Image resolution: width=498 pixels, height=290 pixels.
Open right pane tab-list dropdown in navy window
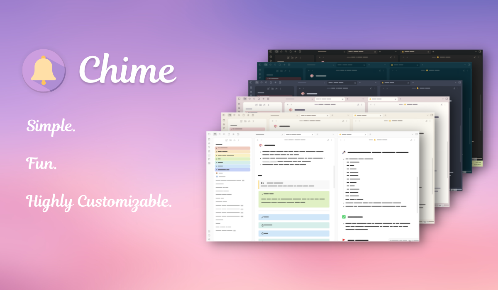(455, 82)
